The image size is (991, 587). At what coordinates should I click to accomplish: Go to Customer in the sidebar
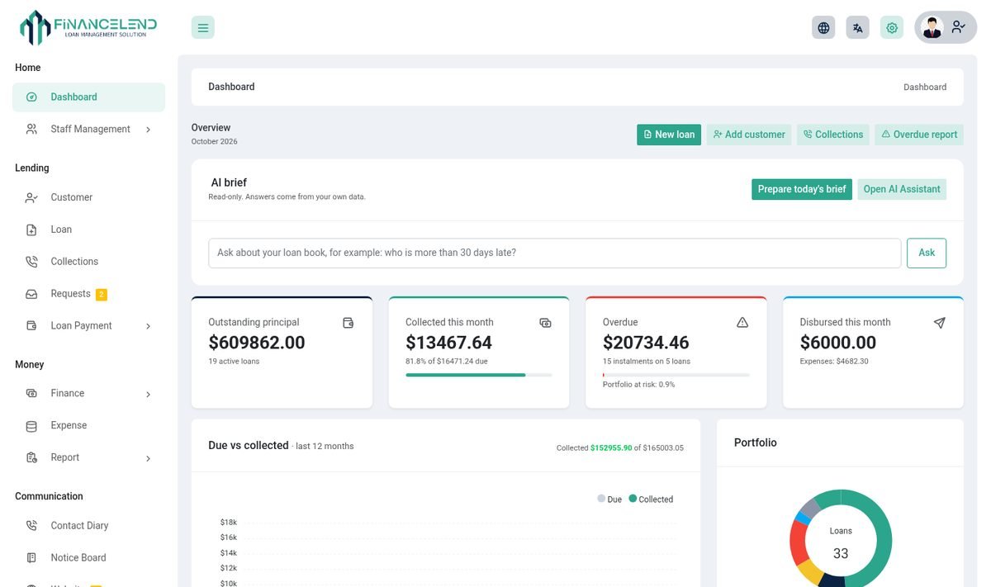coord(88,197)
